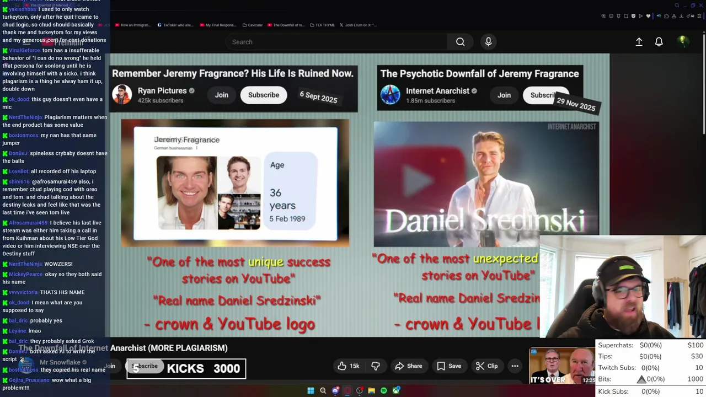Click the YouTube search magnifier button
The image size is (706, 397).
460,42
